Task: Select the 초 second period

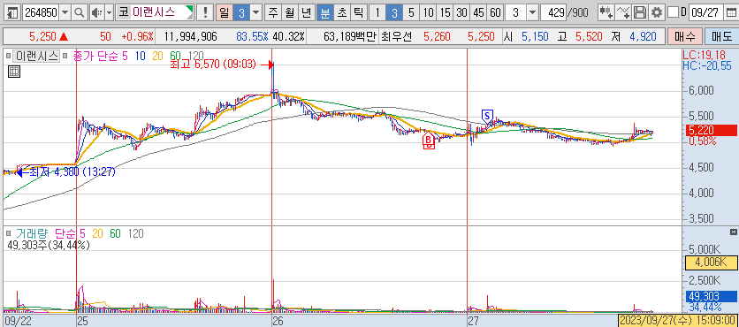Action: pyautogui.click(x=341, y=12)
